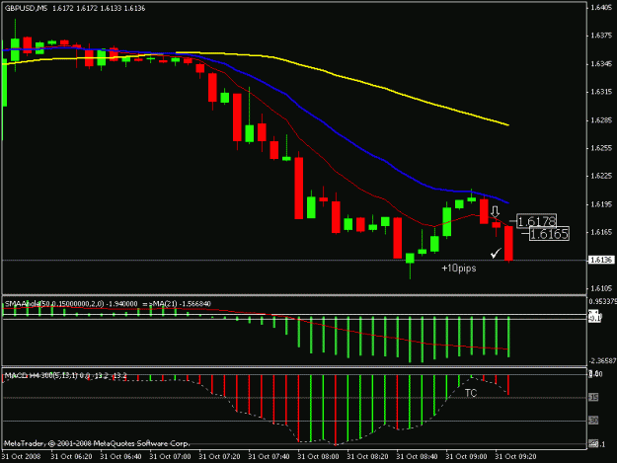Click 1.6255 on the price axis
The height and width of the screenshot is (463, 617).
tap(601, 148)
